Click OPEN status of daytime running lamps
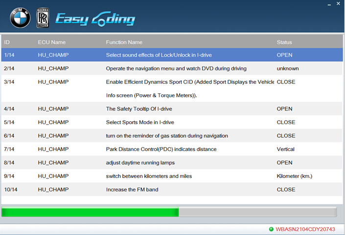 pos(284,163)
